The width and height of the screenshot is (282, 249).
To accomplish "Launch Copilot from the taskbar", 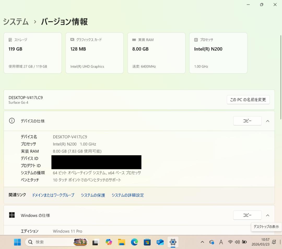I will click(109, 242).
